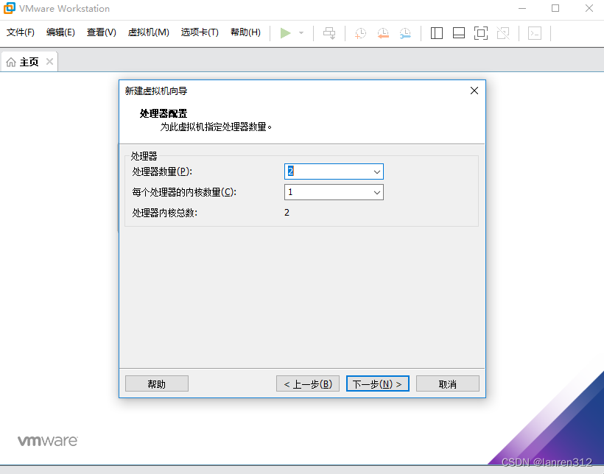Click the VMware Workstation app logo

point(10,8)
